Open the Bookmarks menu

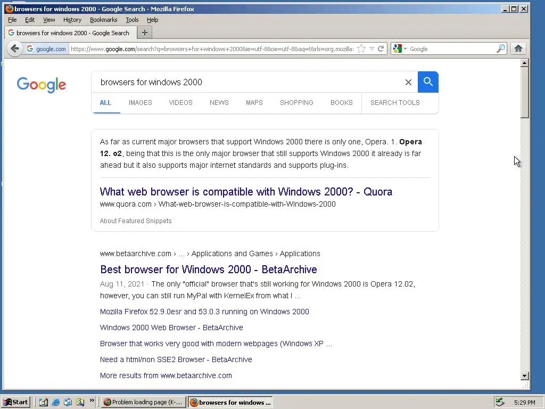[104, 20]
